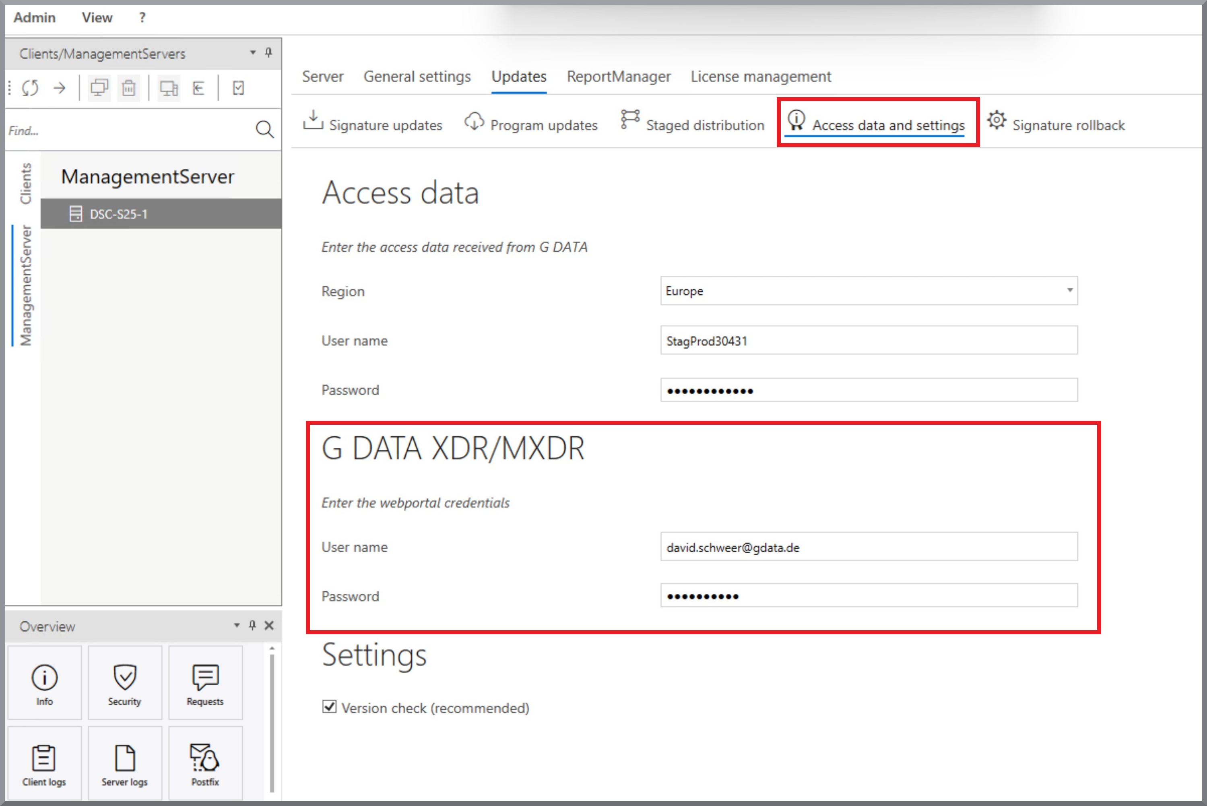
Task: Click the export arrow icon in the clients toolbar
Action: (199, 88)
